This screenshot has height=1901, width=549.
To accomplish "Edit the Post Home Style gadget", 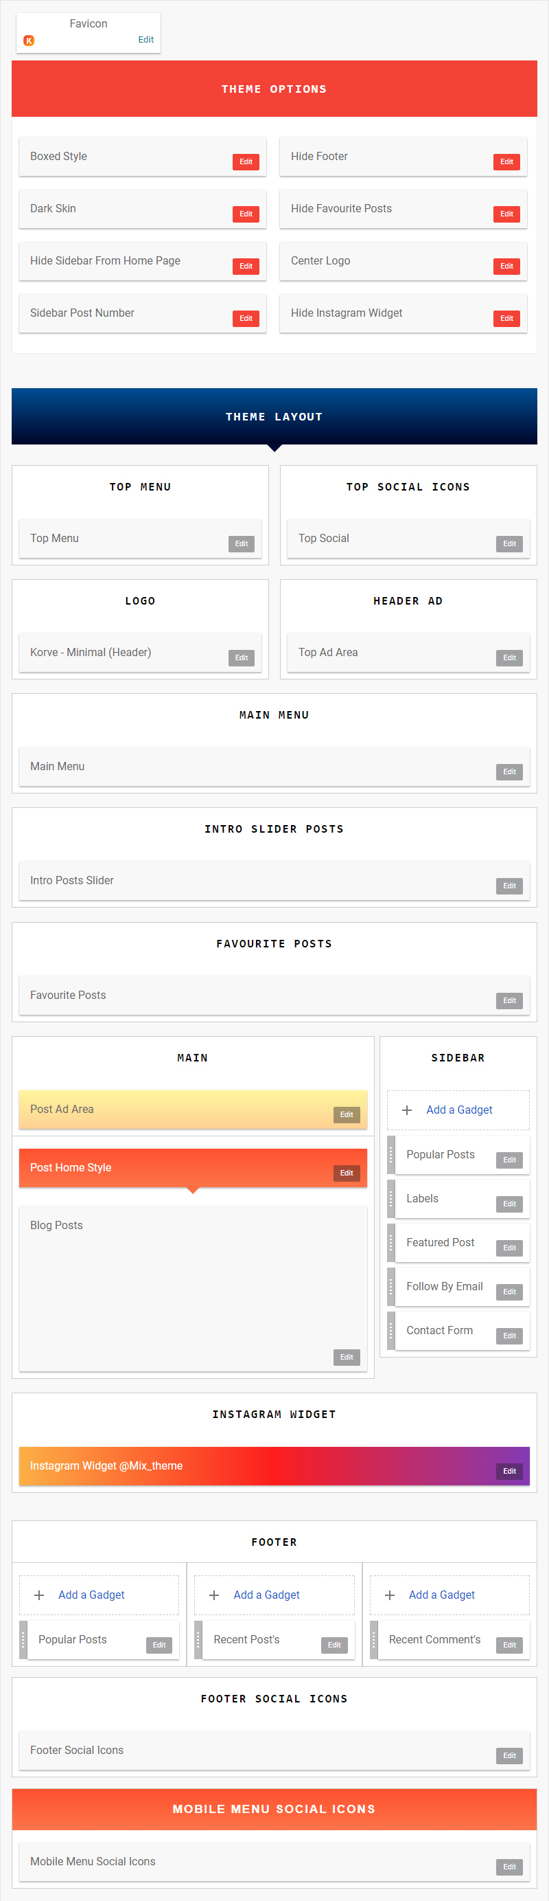I will tap(347, 1173).
